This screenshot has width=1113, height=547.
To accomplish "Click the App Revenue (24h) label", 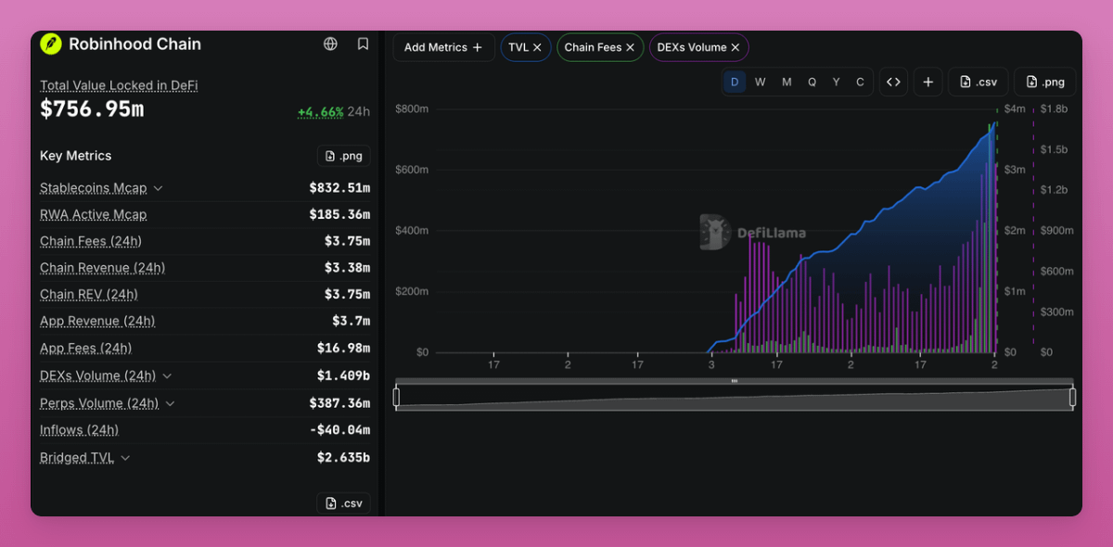I will coord(97,321).
